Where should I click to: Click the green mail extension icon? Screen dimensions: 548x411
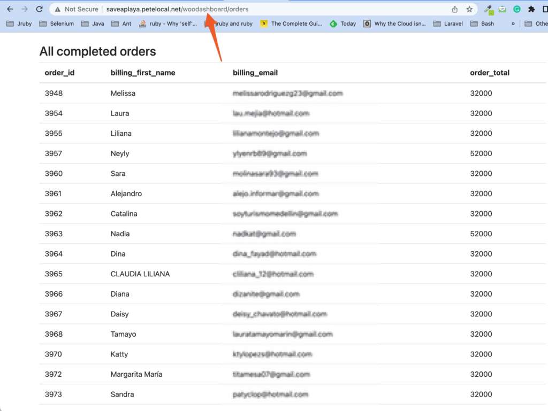click(503, 9)
